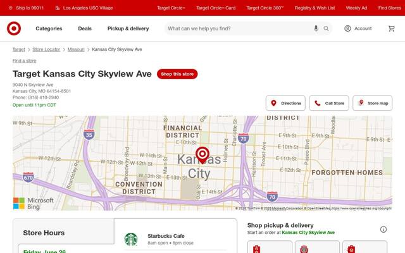Click the Directions button
The height and width of the screenshot is (253, 405).
click(x=285, y=103)
